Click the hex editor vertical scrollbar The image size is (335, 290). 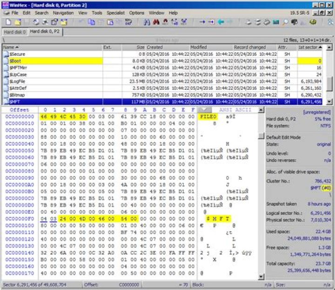point(261,196)
